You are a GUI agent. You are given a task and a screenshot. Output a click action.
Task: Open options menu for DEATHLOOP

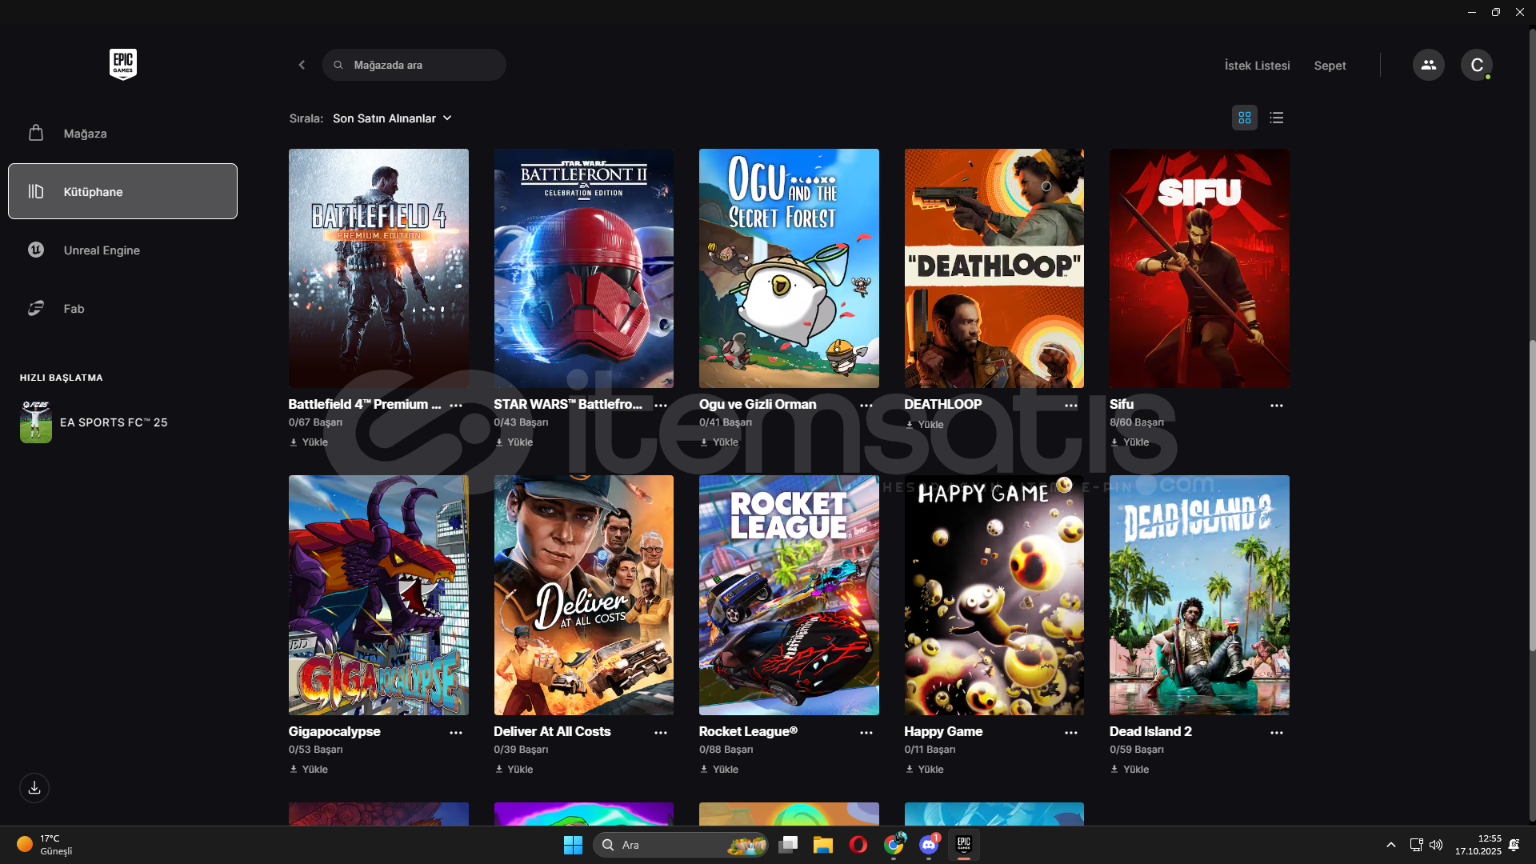(x=1070, y=406)
